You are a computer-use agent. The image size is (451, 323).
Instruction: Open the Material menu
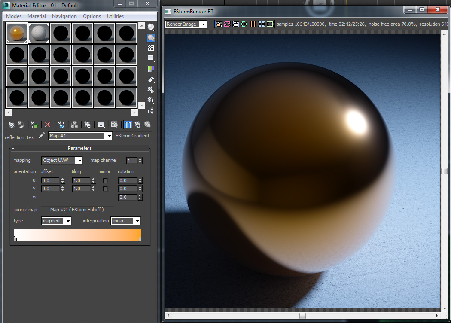coord(37,16)
